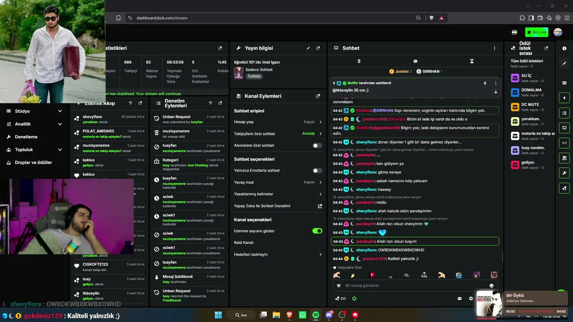The image size is (573, 322).
Task: Unpin the BotRix pinned message
Action: click(x=485, y=83)
